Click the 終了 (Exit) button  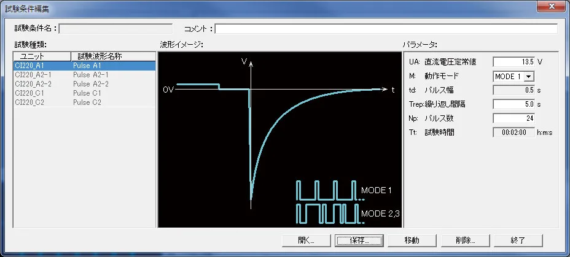tap(518, 240)
